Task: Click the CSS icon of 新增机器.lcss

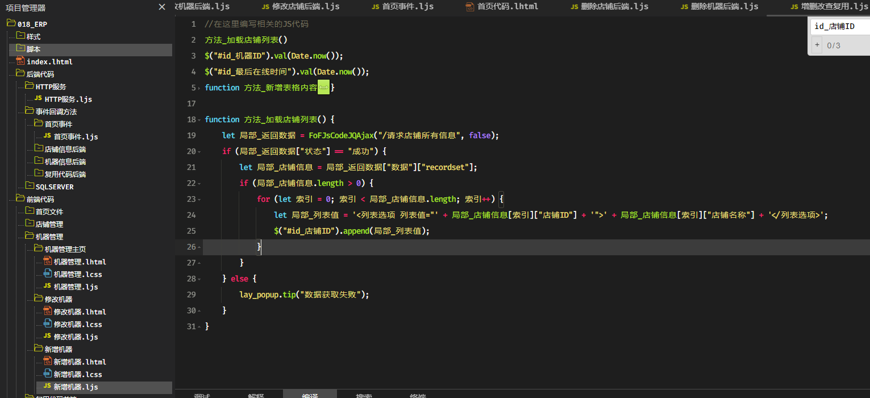Action: [x=48, y=374]
